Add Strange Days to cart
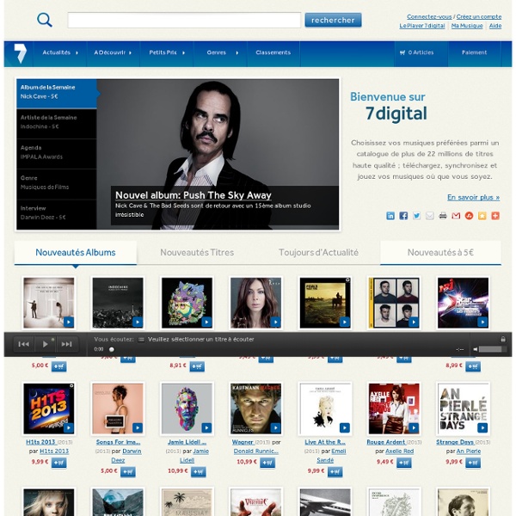 tap(473, 463)
